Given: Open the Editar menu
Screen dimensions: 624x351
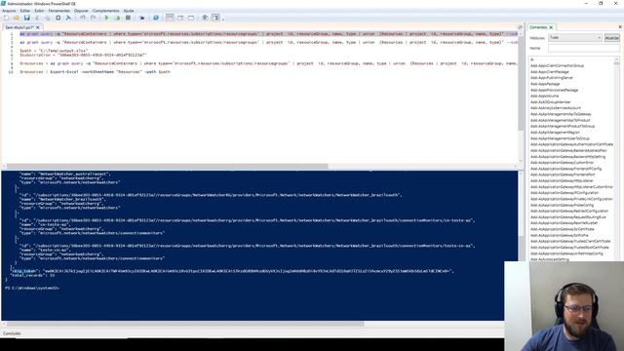Looking at the screenshot, I should coord(25,11).
